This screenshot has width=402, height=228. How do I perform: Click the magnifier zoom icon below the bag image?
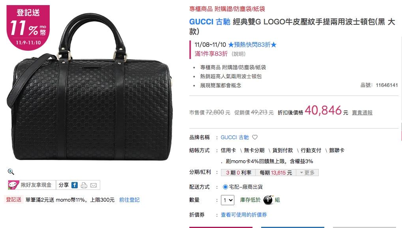point(11,172)
